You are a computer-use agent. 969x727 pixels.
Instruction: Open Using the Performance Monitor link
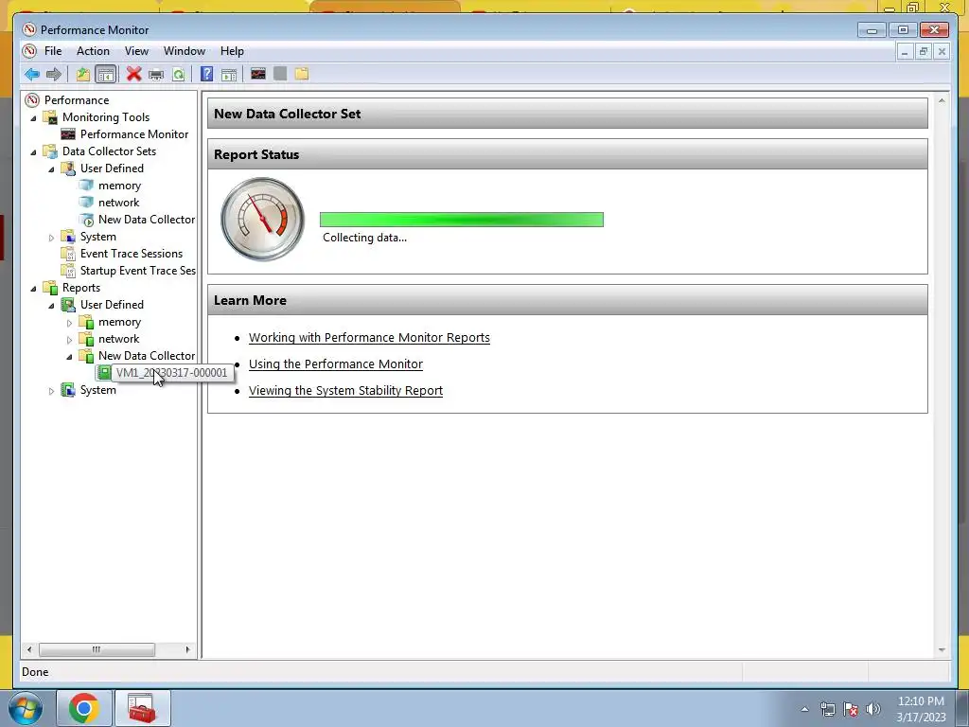(x=336, y=364)
